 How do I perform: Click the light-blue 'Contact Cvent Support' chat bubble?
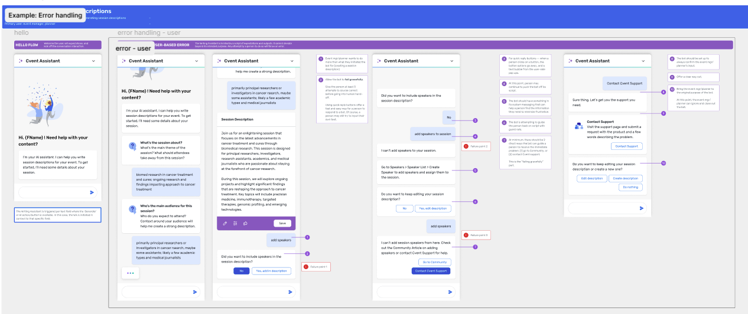[625, 84]
